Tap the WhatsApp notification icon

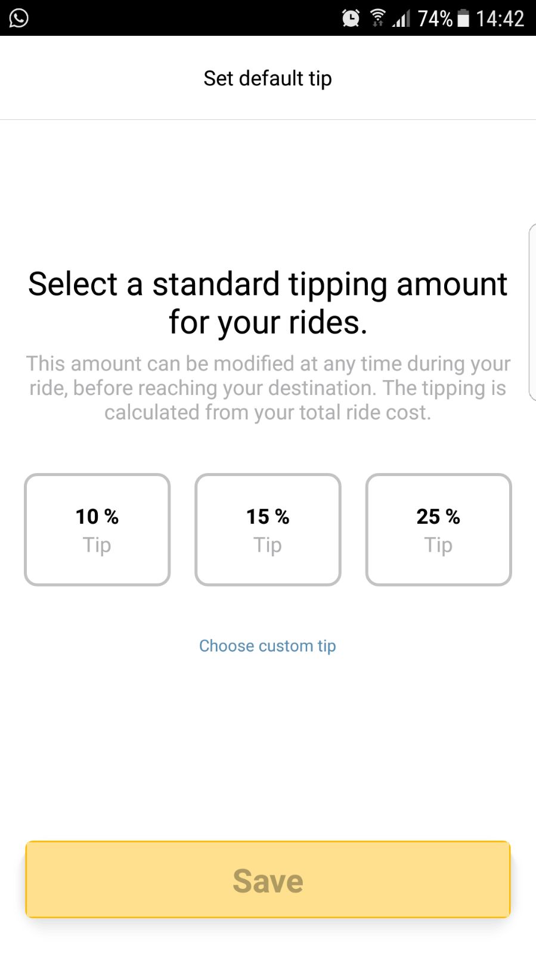click(18, 18)
